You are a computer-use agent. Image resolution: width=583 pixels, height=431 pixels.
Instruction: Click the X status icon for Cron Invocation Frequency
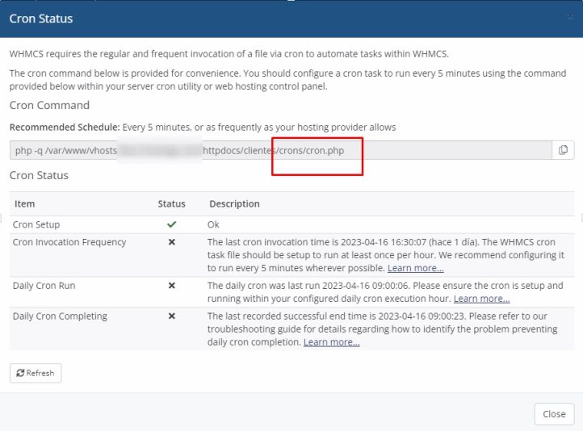click(x=171, y=242)
